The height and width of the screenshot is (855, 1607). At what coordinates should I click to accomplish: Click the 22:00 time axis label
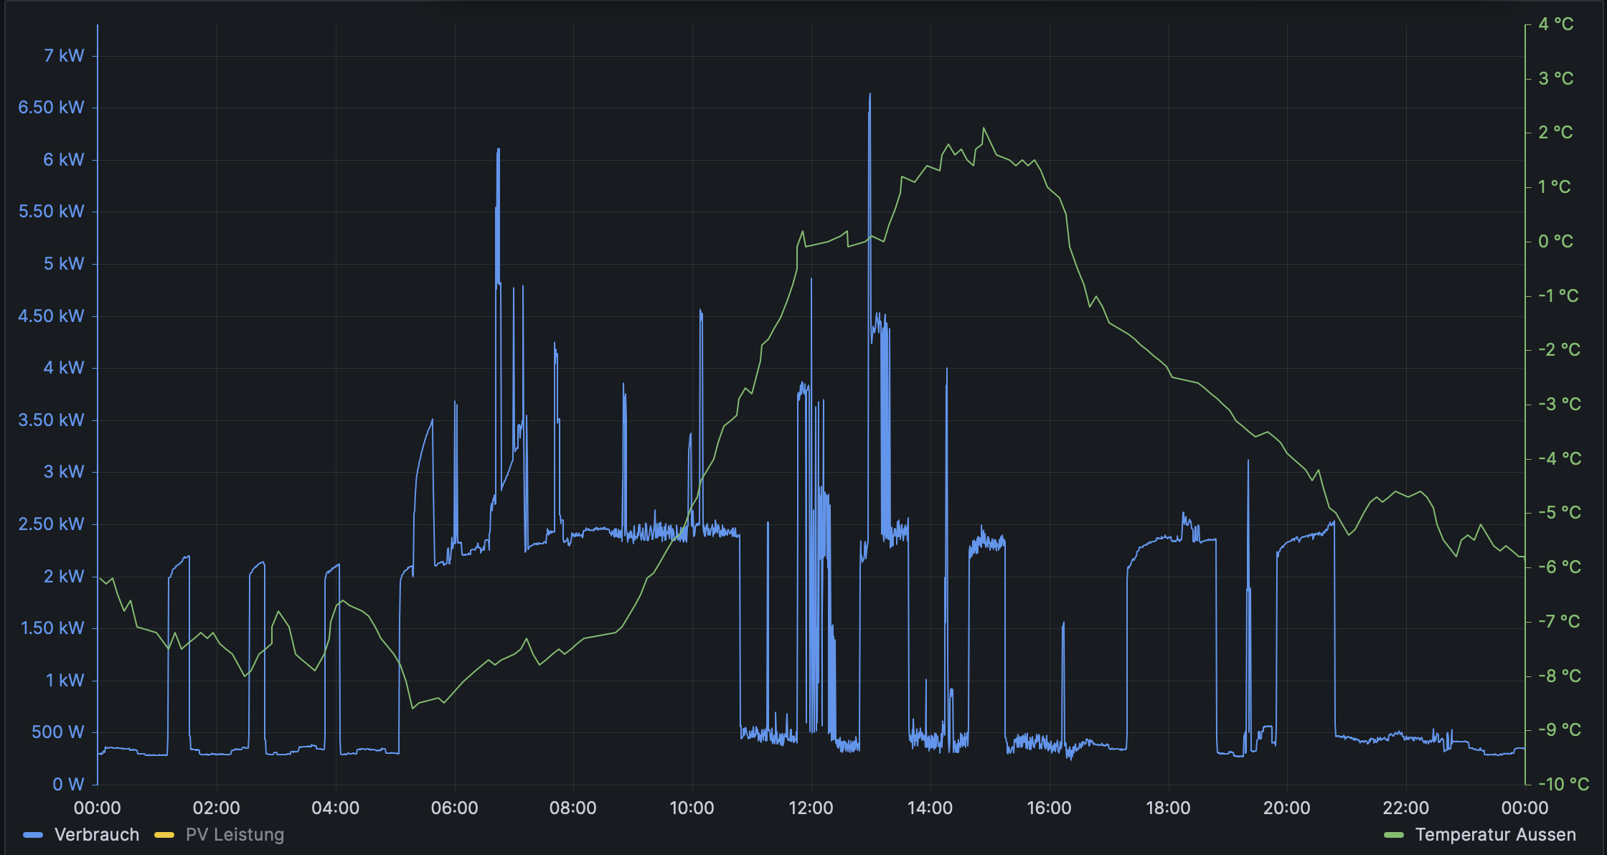pyautogui.click(x=1405, y=808)
